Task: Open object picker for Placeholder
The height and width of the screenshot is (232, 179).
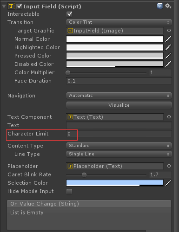Action: 169,166
